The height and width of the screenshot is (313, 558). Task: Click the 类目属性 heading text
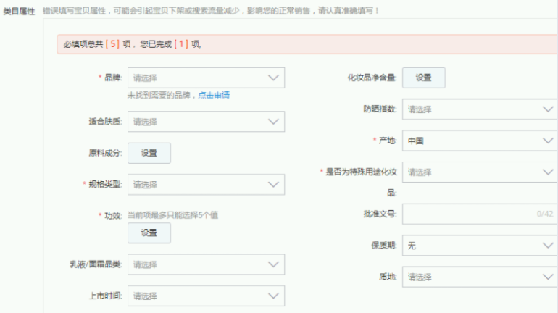click(20, 12)
